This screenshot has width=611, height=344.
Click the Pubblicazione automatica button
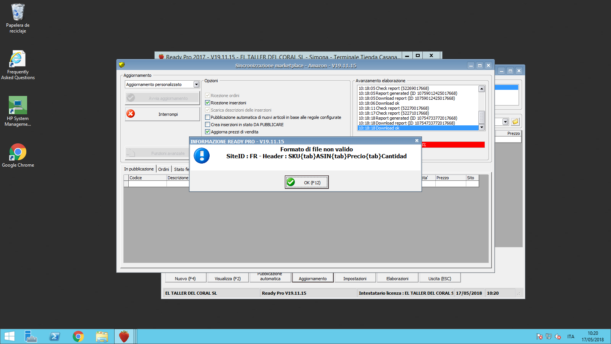coord(270,277)
